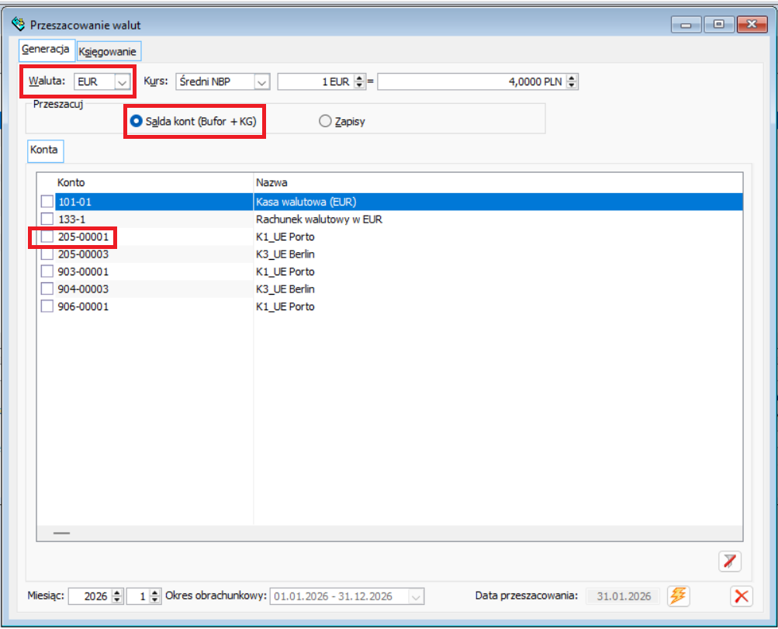Click the app icon in the title bar

click(19, 25)
